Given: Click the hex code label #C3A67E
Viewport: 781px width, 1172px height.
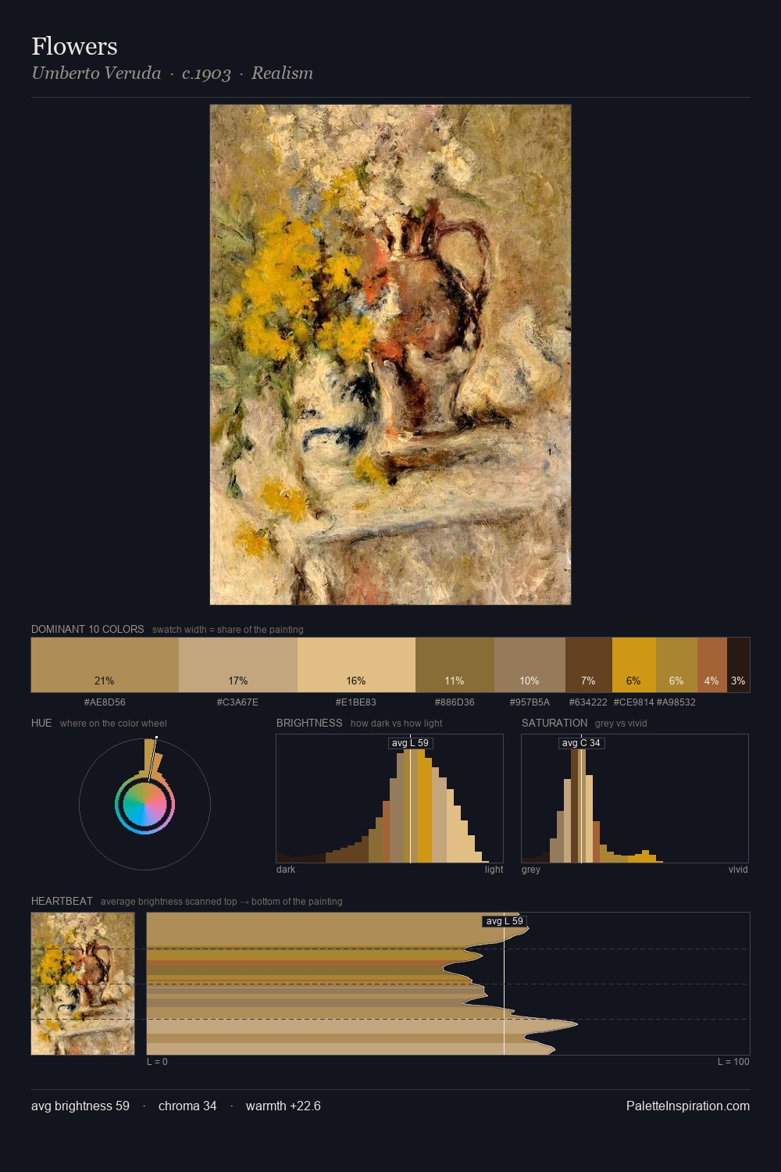Looking at the screenshot, I should (237, 702).
